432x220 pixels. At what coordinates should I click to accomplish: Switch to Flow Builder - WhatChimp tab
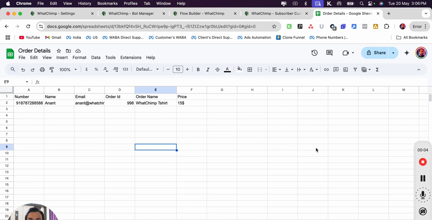point(202,13)
